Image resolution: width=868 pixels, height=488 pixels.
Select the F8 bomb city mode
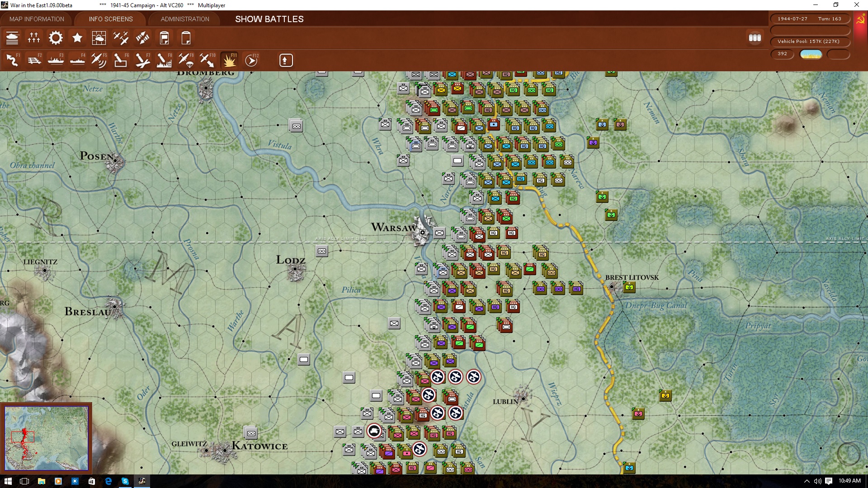pyautogui.click(x=164, y=60)
